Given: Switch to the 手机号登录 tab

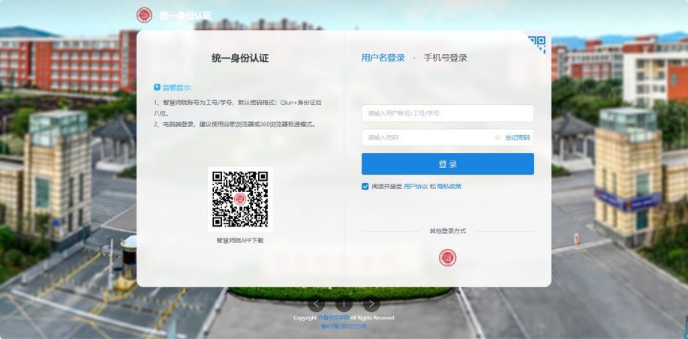Looking at the screenshot, I should click(445, 58).
